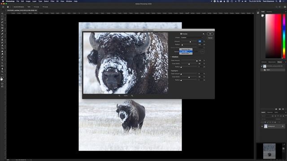The width and height of the screenshot is (287, 161).
Task: Select the Brush tool
Action: point(2,37)
